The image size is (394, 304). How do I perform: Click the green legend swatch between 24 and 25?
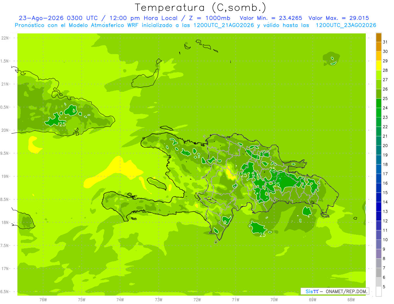coord(379,103)
